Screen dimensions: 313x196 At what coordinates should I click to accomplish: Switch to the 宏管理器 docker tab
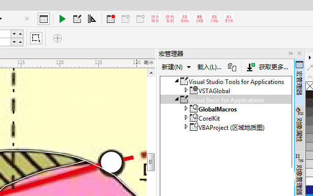(x=299, y=82)
